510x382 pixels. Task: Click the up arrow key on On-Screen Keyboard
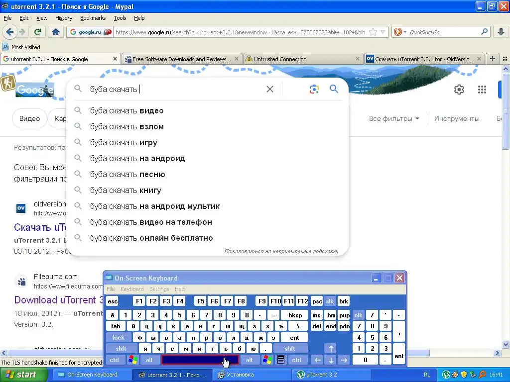click(331, 349)
